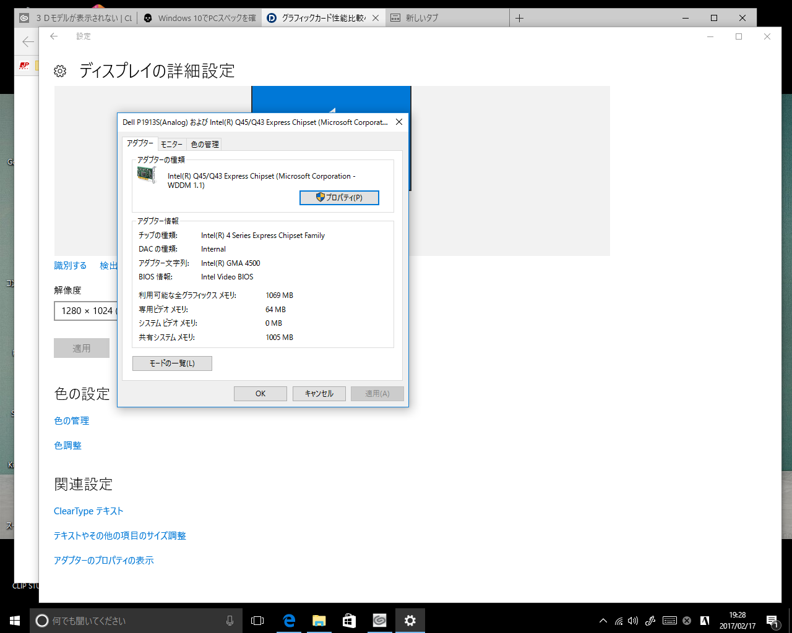The width and height of the screenshot is (792, 633).
Task: Open File Explorer from the taskbar
Action: tap(319, 621)
